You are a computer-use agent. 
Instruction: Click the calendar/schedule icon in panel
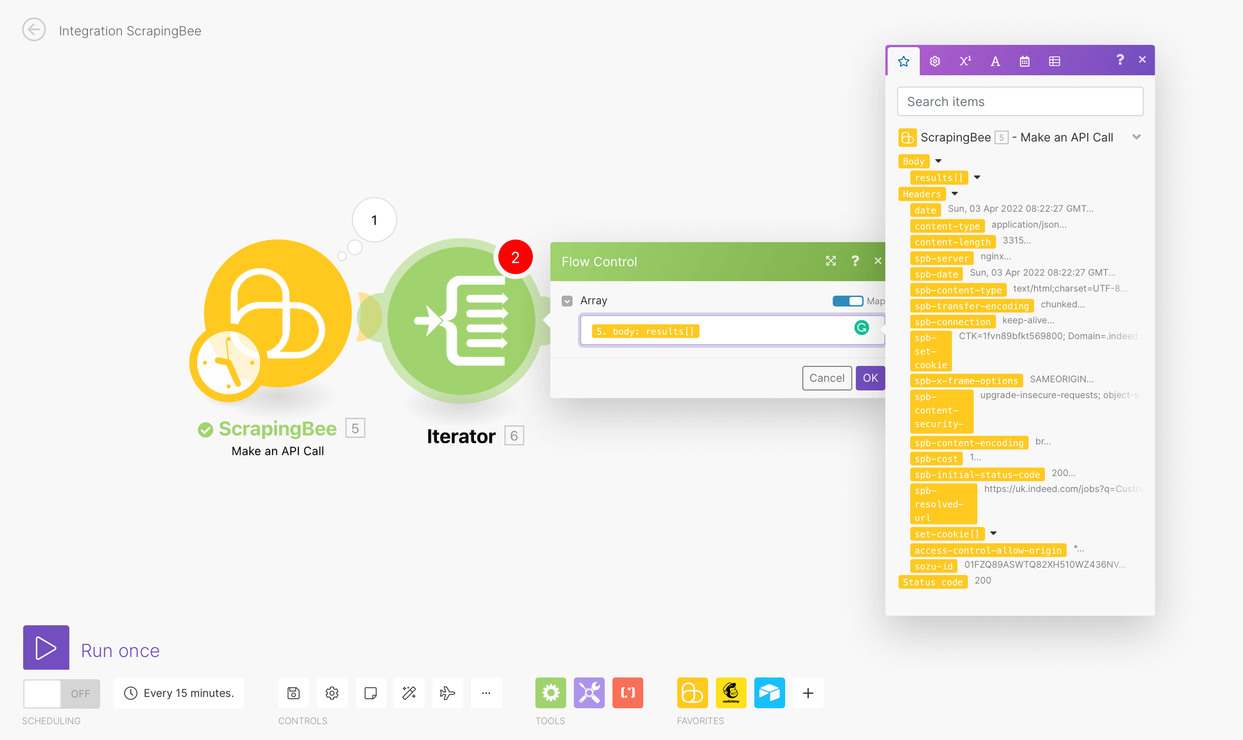tap(1024, 60)
